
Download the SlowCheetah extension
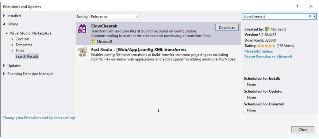[x=227, y=27]
